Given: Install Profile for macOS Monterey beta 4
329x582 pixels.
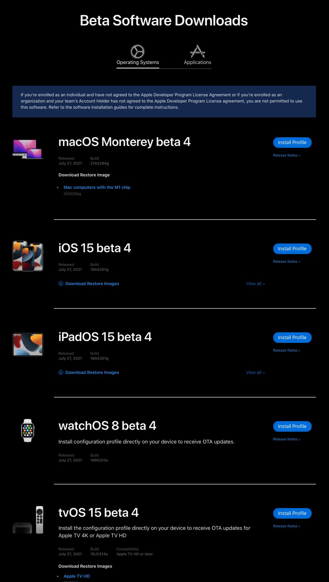Looking at the screenshot, I should coord(292,143).
